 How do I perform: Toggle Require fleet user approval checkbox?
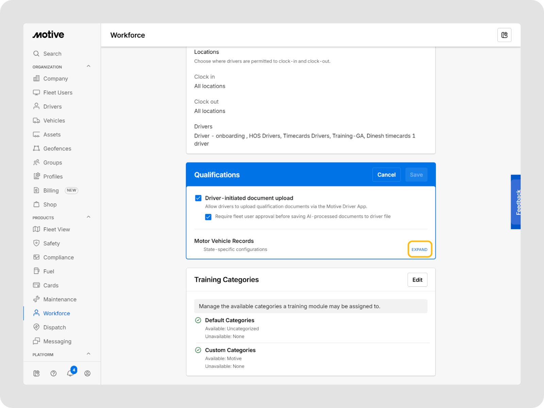[208, 217]
